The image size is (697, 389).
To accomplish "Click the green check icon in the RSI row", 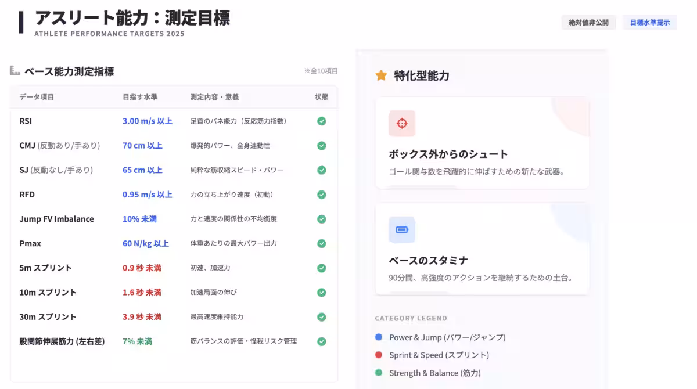I will 321,121.
